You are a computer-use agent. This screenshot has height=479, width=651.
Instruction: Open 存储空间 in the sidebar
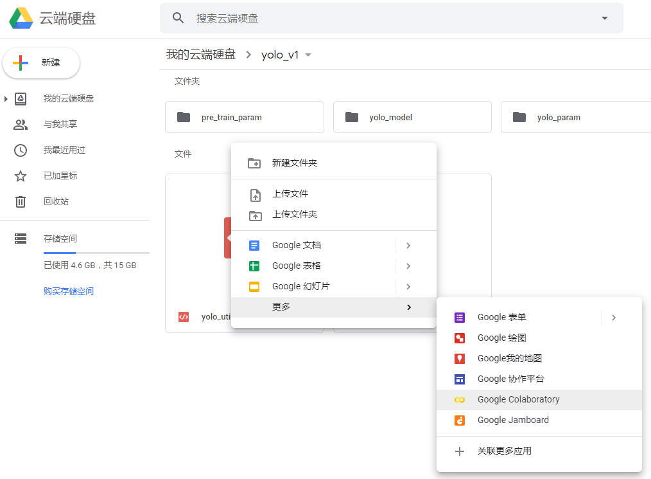[x=60, y=239]
